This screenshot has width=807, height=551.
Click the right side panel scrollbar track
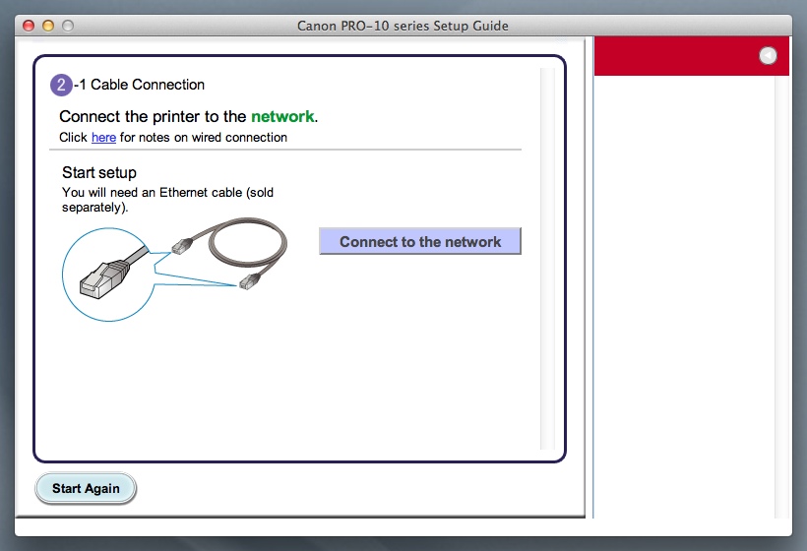pyautogui.click(x=782, y=295)
